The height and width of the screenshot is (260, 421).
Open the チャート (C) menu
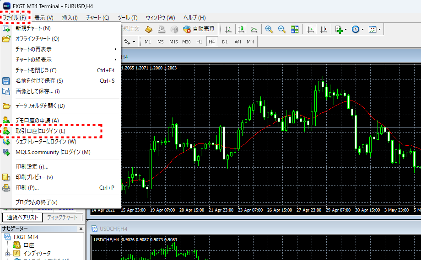(x=97, y=18)
